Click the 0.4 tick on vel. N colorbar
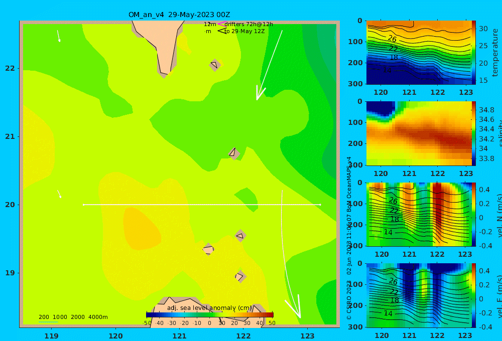 pos(484,190)
